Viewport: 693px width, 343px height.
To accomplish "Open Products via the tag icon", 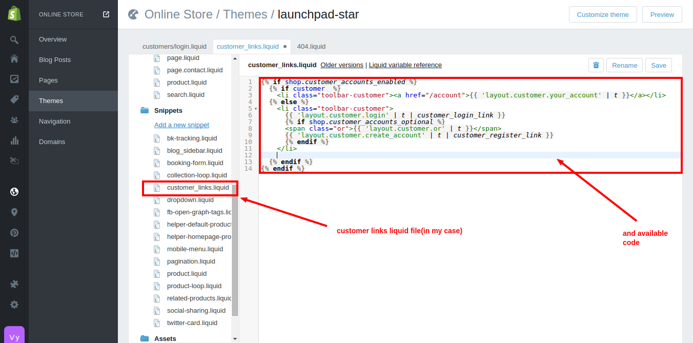I will pyautogui.click(x=14, y=99).
